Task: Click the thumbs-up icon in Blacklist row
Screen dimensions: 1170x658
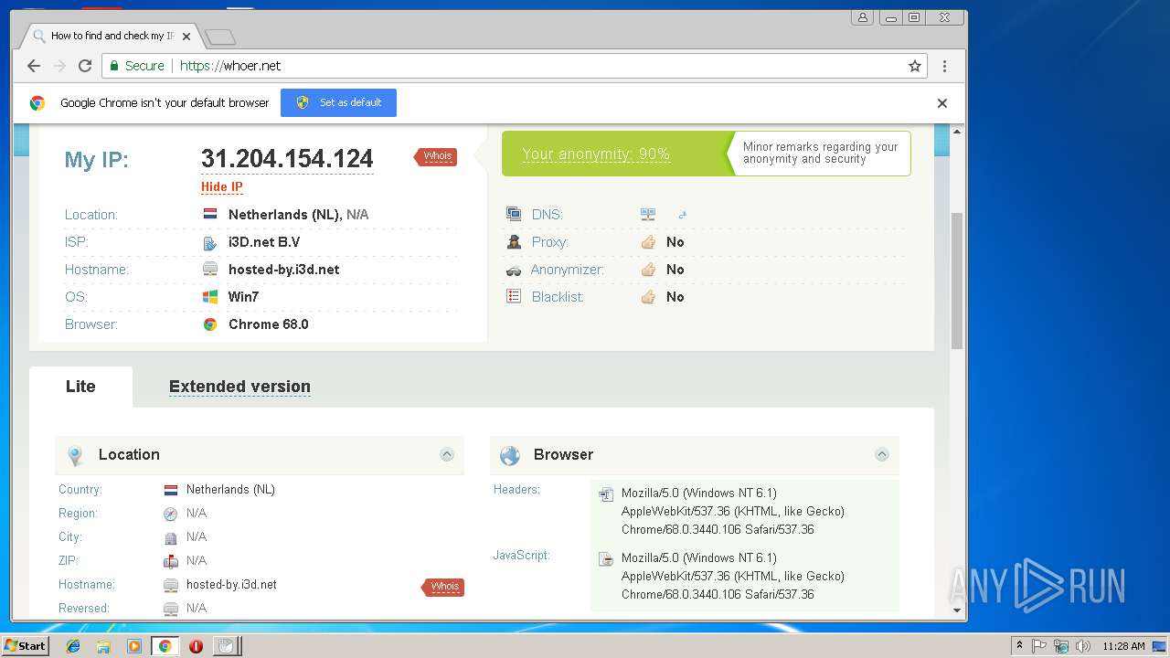Action: (648, 297)
